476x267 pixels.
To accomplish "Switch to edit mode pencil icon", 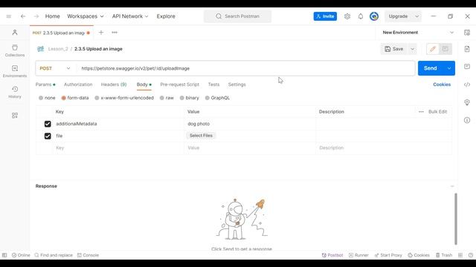I will [x=433, y=49].
